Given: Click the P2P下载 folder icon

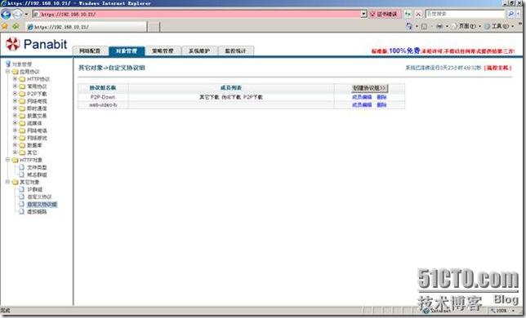Looking at the screenshot, I should click(22, 94).
